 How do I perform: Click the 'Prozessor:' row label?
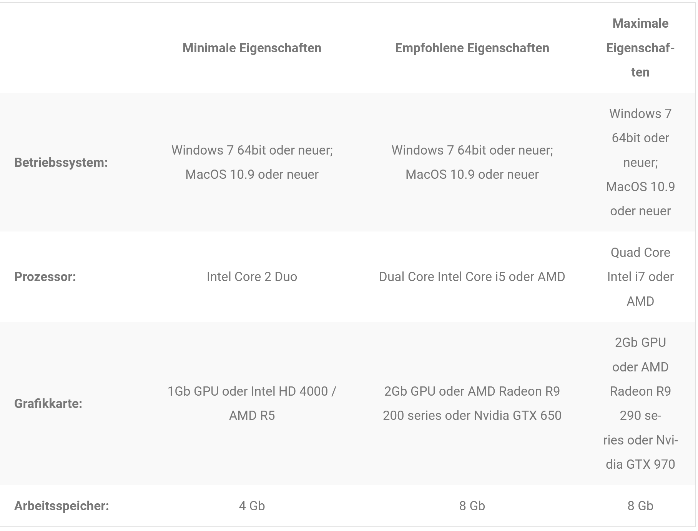(x=45, y=276)
